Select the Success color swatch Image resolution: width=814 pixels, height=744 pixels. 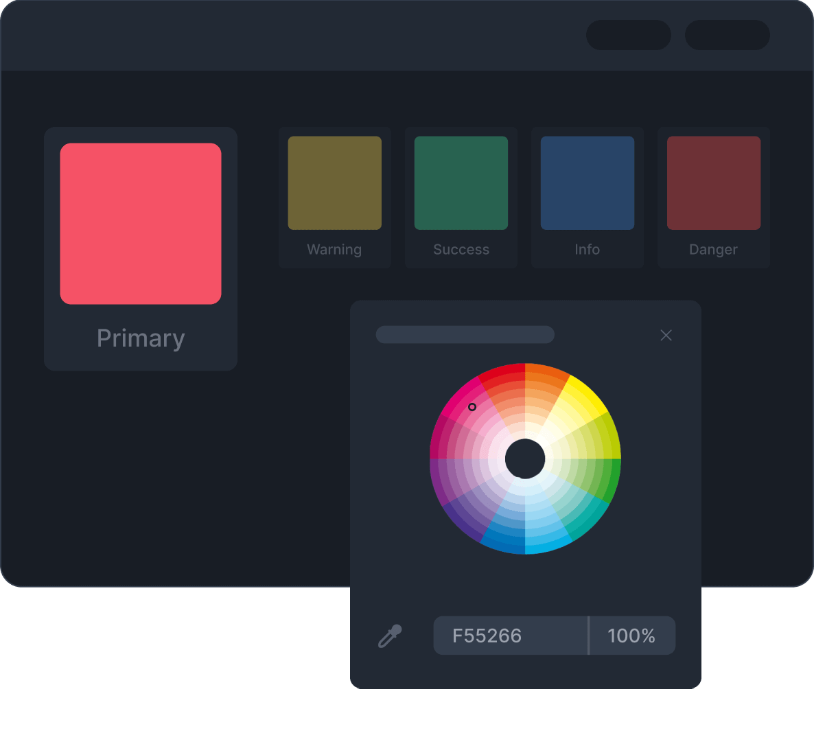pyautogui.click(x=461, y=183)
